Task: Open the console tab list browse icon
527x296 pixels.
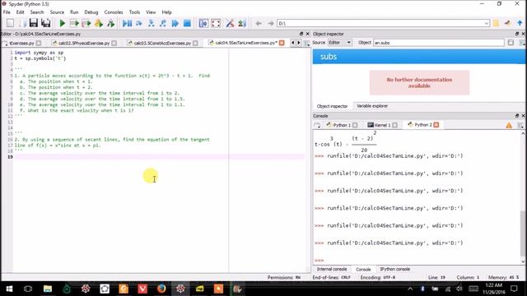Action: point(317,125)
